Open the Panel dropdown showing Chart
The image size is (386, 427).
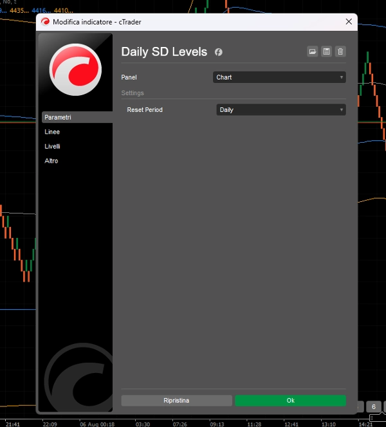[x=279, y=77]
